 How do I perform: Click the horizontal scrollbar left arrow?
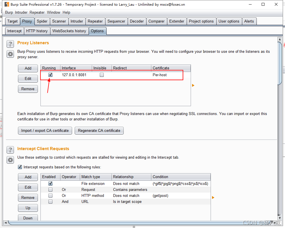pyautogui.click(x=5, y=223)
